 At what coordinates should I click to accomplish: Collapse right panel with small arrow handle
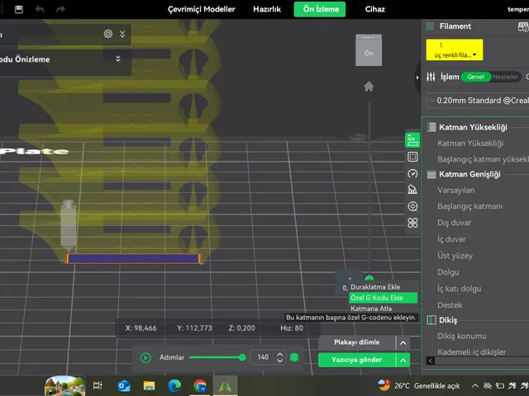(x=417, y=78)
